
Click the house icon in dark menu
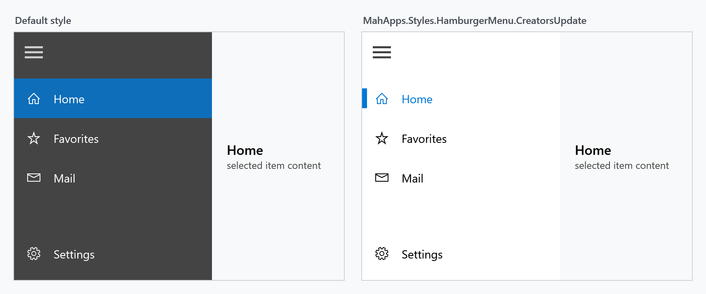tap(34, 99)
